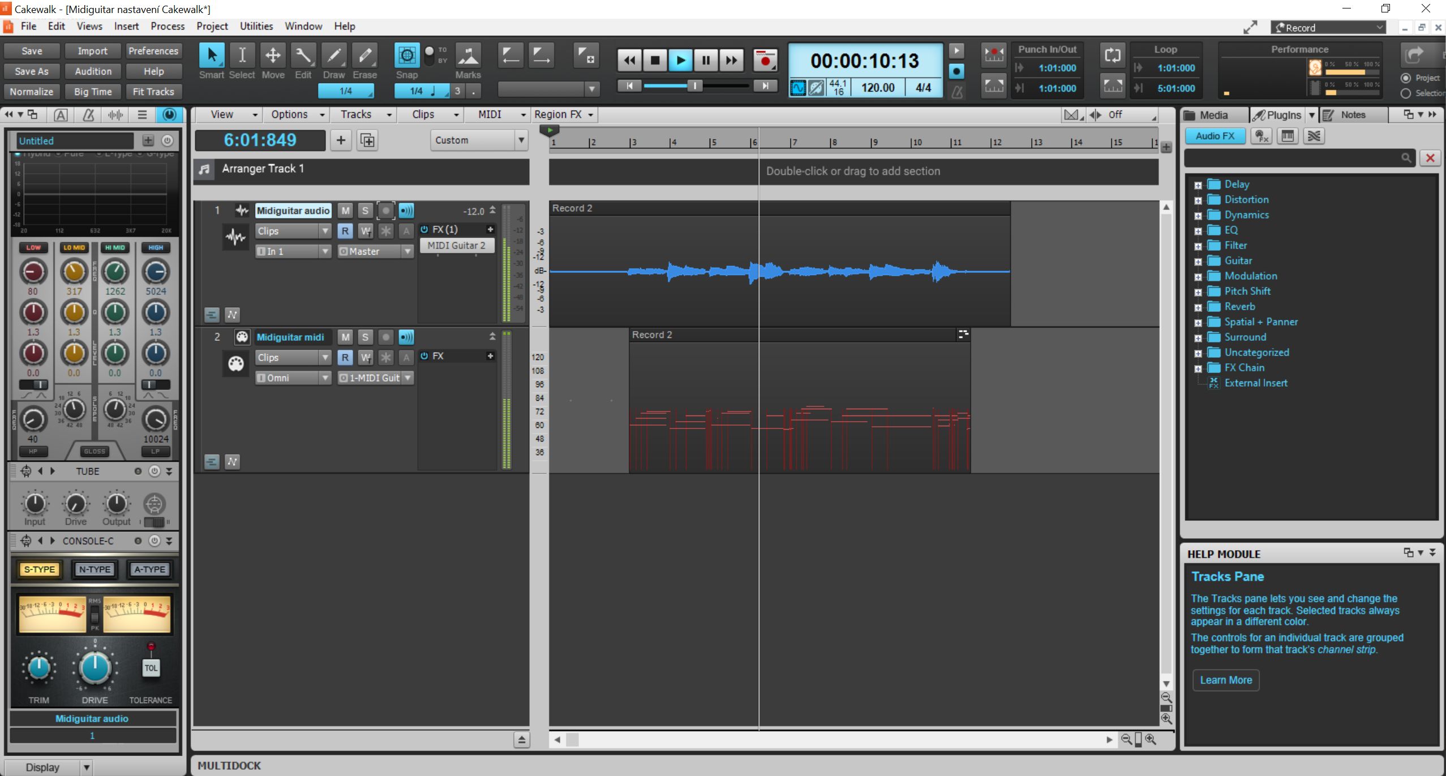Click the Snap to grid icon
Image resolution: width=1446 pixels, height=776 pixels.
[x=406, y=56]
